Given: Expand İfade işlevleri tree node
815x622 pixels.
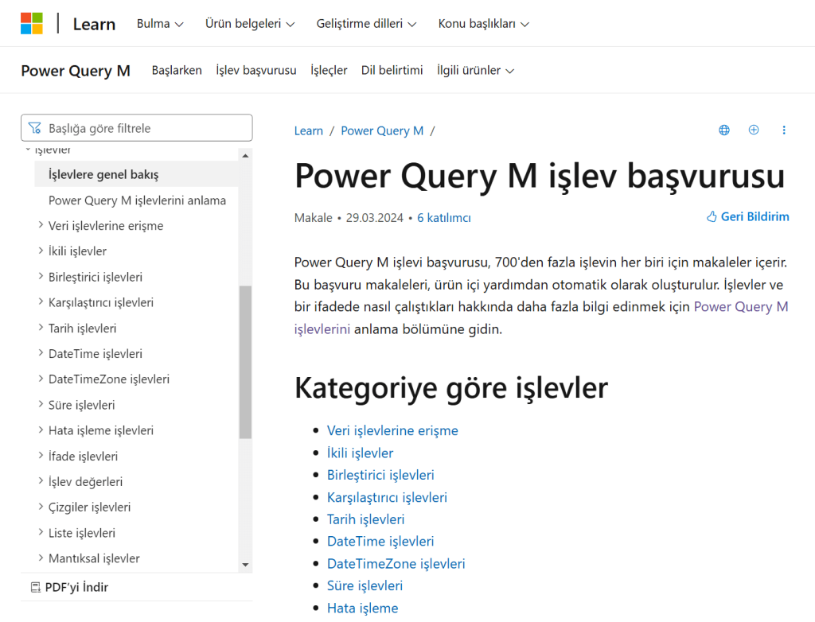Looking at the screenshot, I should pyautogui.click(x=41, y=455).
